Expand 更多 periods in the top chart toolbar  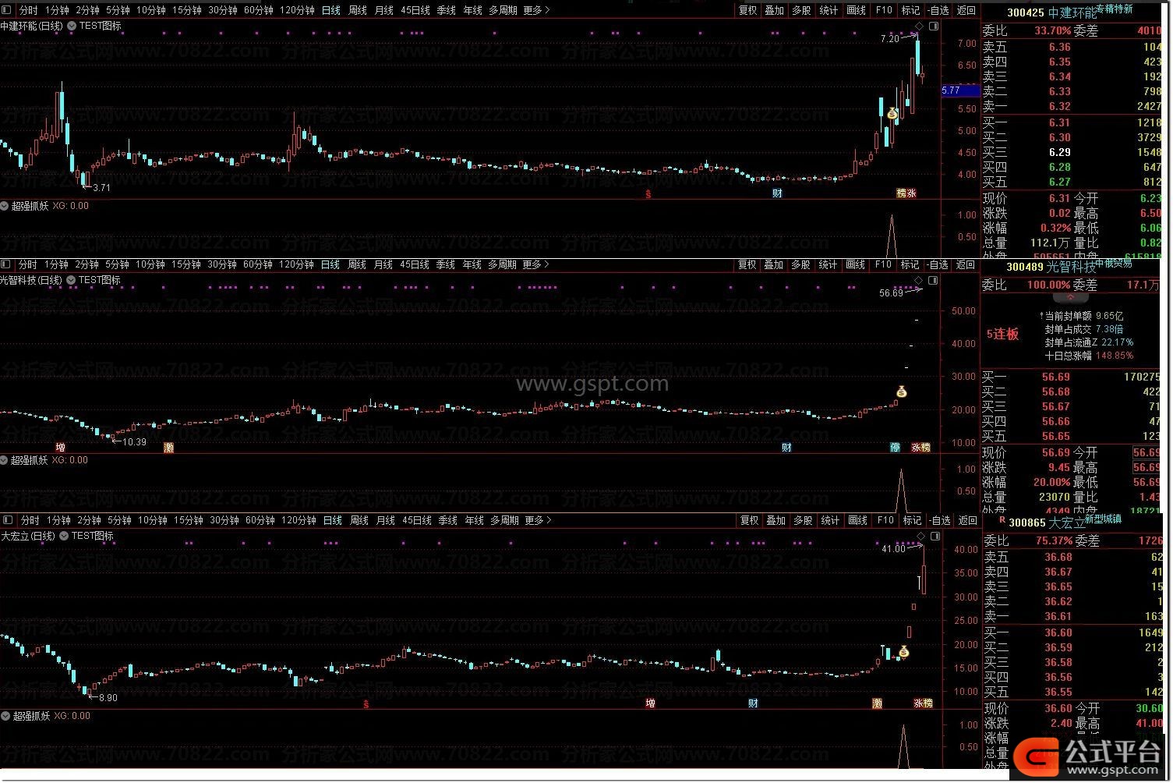(x=536, y=10)
